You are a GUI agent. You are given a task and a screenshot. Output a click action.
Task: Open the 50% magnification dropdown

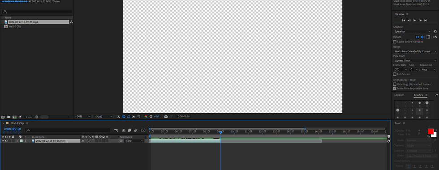(84, 117)
